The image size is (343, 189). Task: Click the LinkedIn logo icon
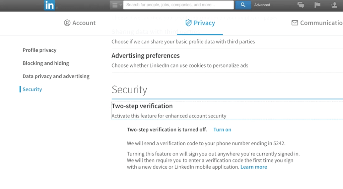[49, 5]
